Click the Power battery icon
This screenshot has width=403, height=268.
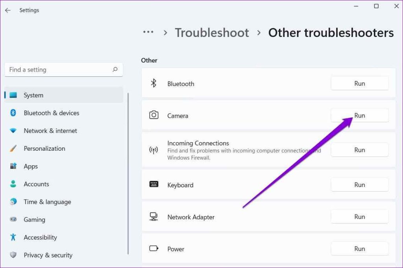coord(154,248)
